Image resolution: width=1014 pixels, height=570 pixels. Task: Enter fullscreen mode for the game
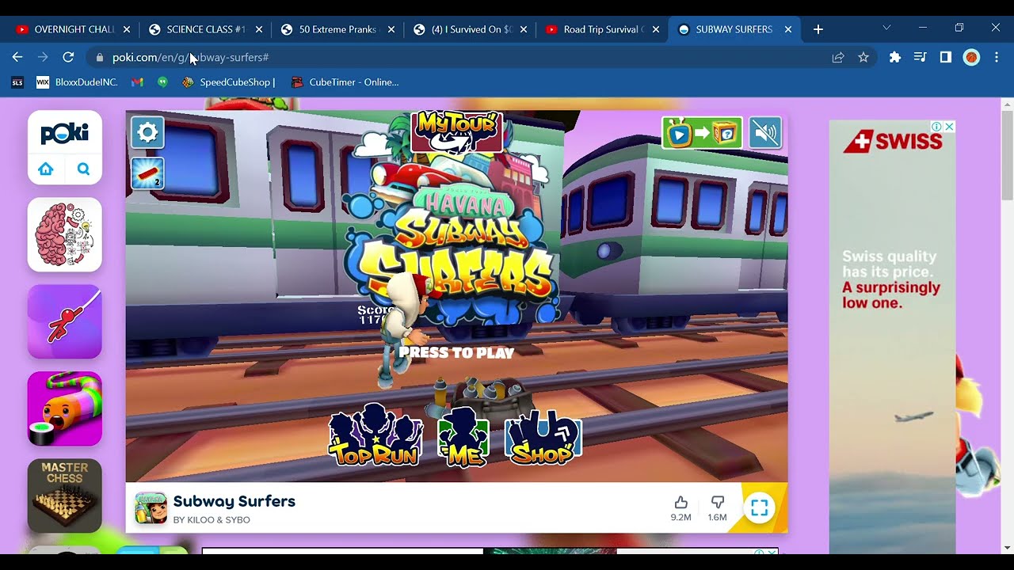[759, 508]
